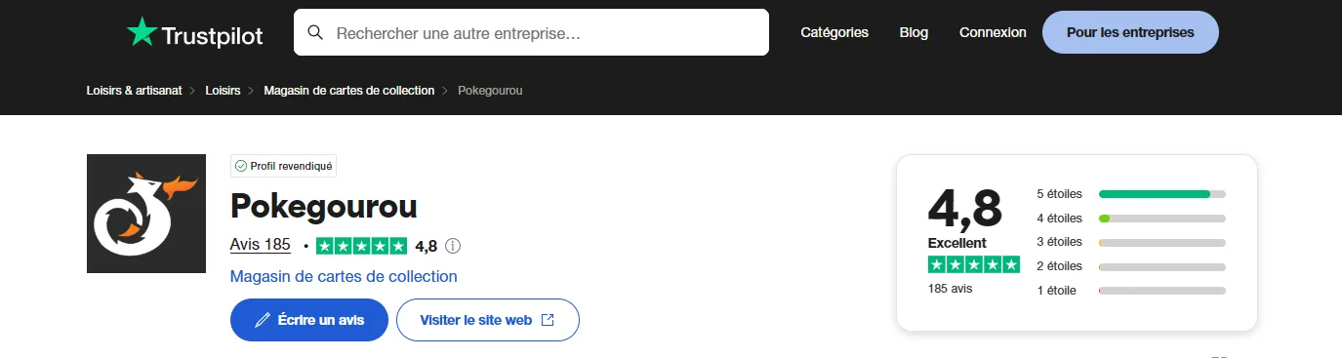The height and width of the screenshot is (358, 1342).
Task: Click the magnifier search icon
Action: click(315, 32)
